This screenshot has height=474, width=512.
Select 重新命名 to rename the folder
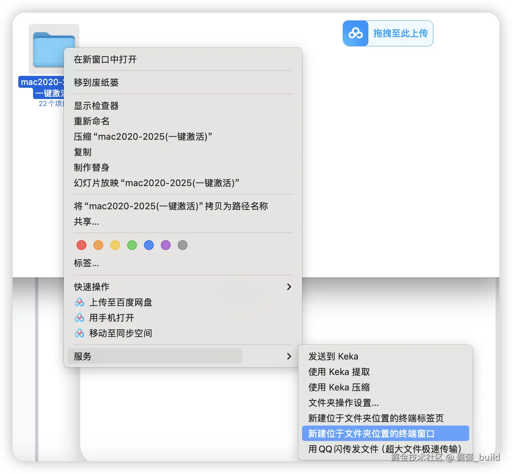click(183, 121)
